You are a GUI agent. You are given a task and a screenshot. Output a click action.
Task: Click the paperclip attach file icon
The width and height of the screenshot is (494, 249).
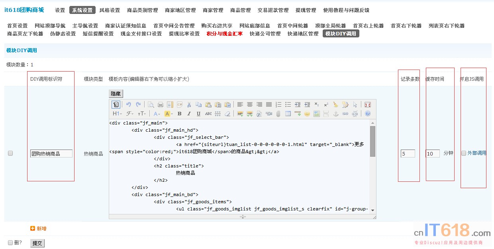pos(278,114)
